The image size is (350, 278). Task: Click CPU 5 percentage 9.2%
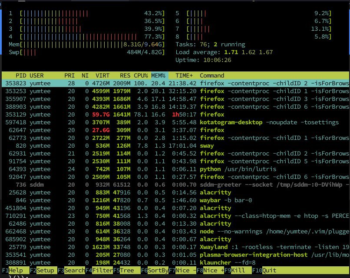click(322, 13)
